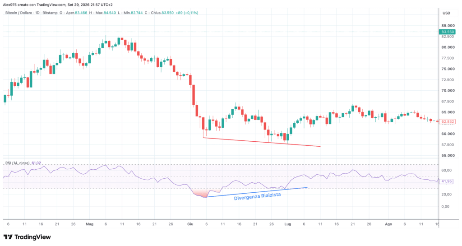The height and width of the screenshot is (246, 462).
Task: Click the 60.000 price axis label
Action: 448,134
